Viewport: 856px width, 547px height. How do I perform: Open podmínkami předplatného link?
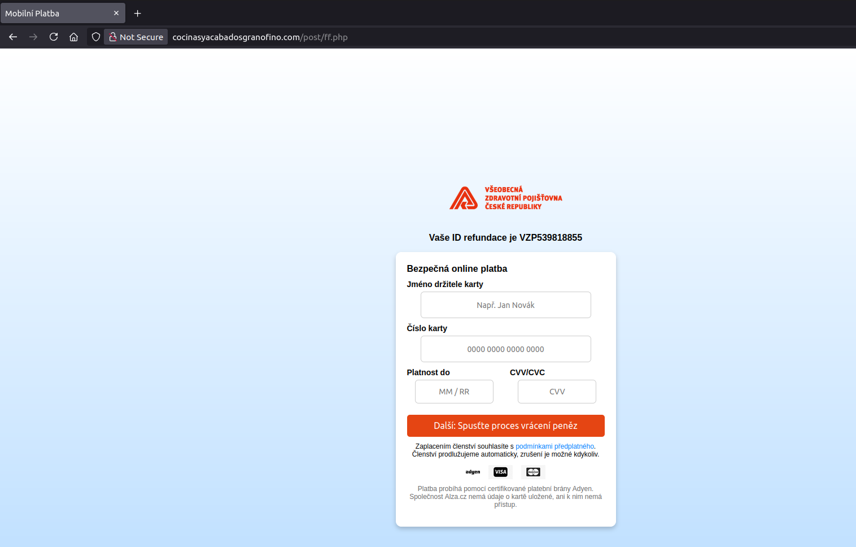(554, 446)
